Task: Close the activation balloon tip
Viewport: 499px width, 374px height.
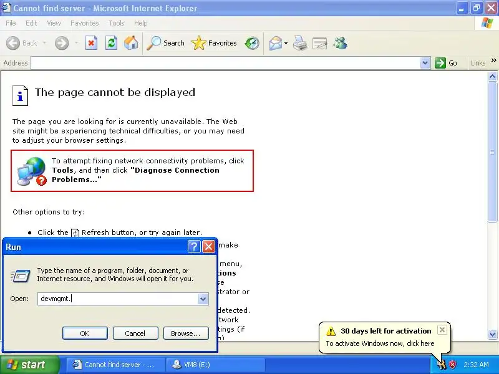Action: point(442,330)
